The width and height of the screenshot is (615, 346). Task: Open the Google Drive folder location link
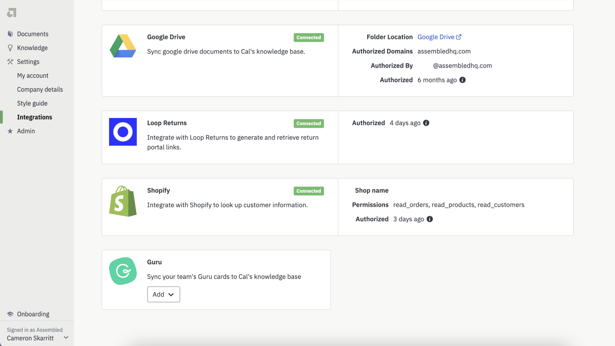point(436,37)
